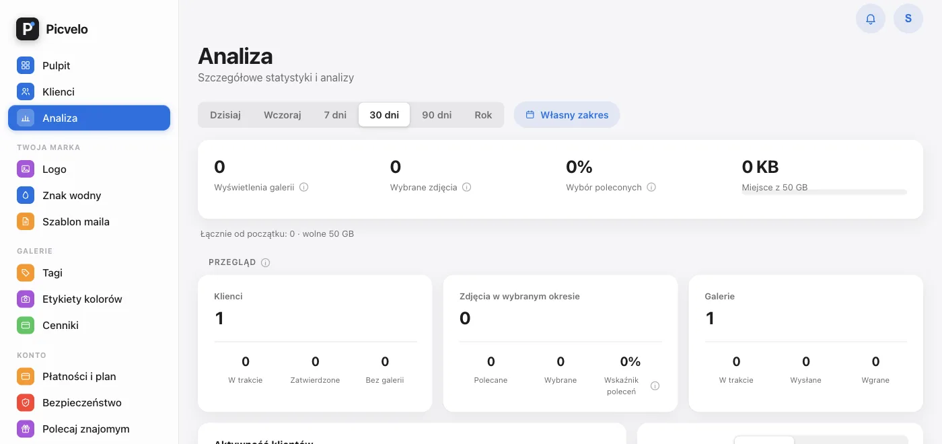The width and height of the screenshot is (942, 444).
Task: Open Analiza in the sidebar
Action: pos(89,118)
